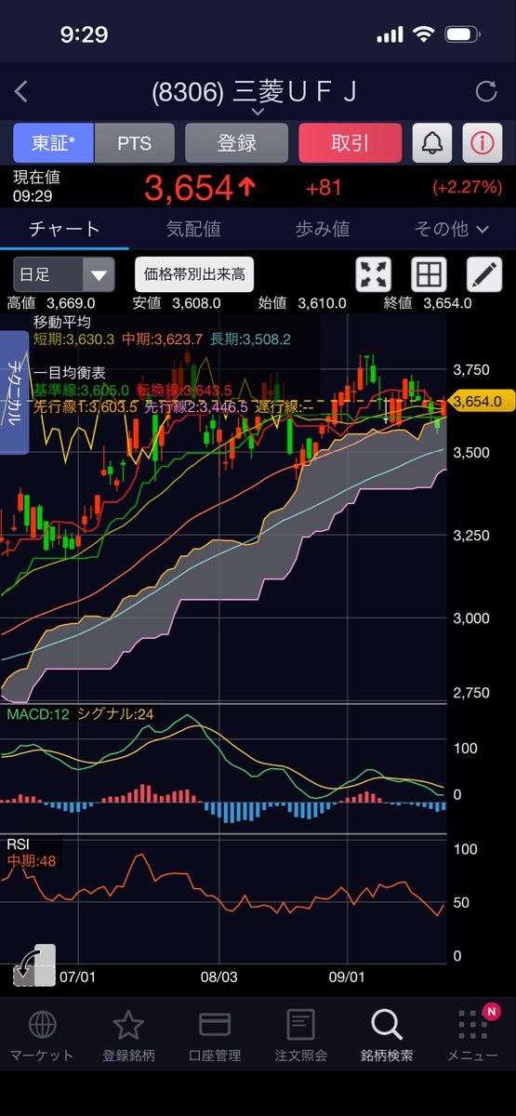Viewport: 516px width, 1116px height.
Task: Tap the 長期:3,508.2 moving average value
Action: coord(251,339)
